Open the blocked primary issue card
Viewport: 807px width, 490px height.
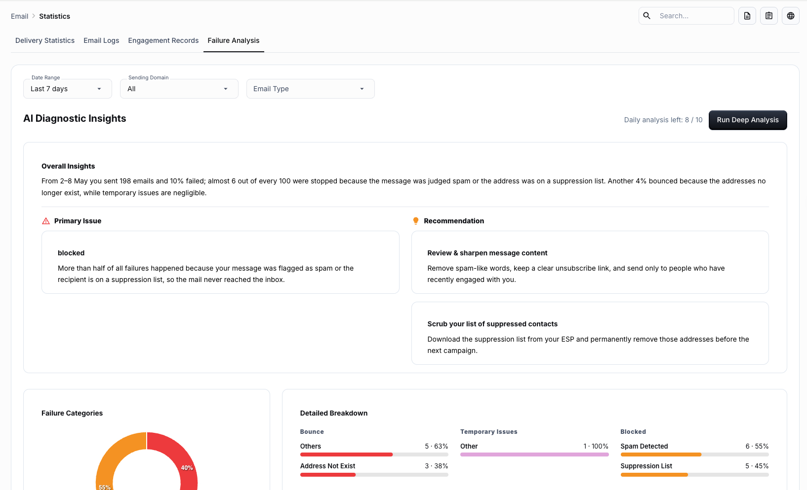point(220,262)
